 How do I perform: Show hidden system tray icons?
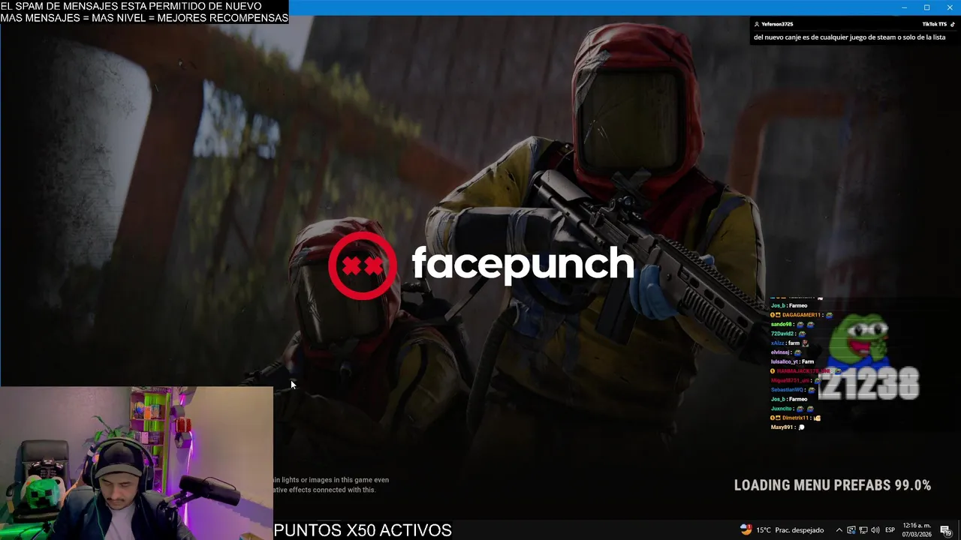pyautogui.click(x=839, y=530)
